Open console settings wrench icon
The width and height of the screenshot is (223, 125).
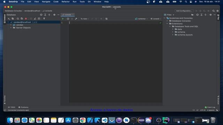(76, 19)
